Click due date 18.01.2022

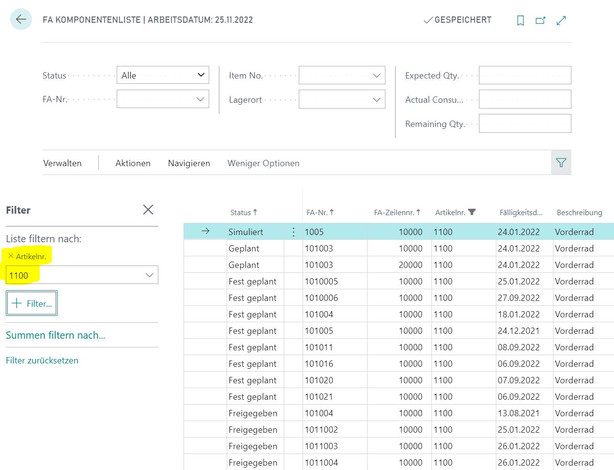click(524, 314)
